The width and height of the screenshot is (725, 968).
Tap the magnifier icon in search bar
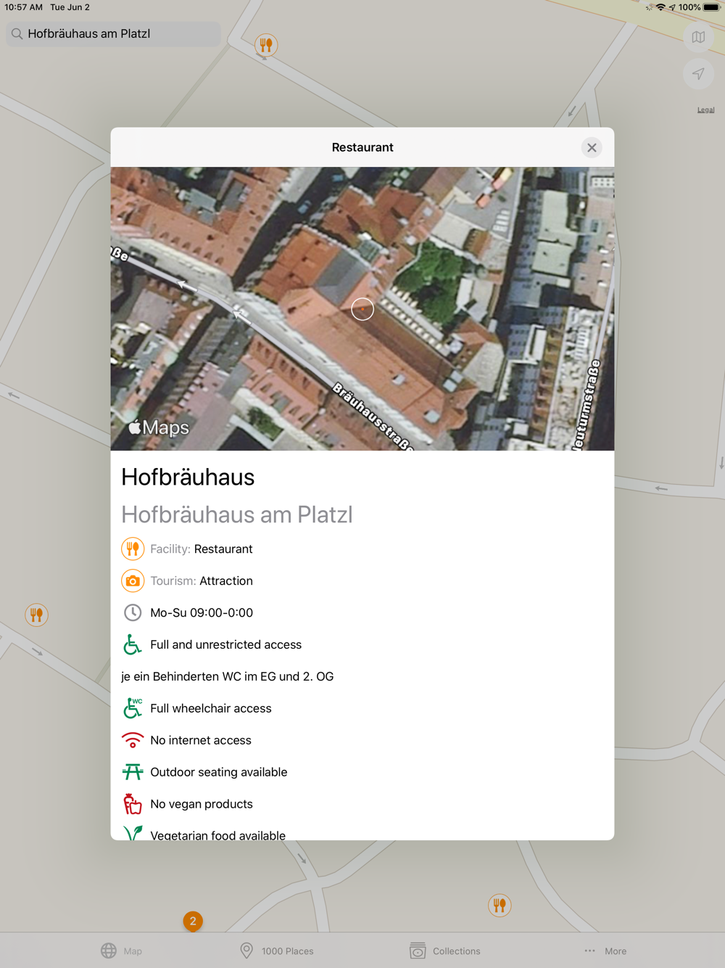[x=17, y=33]
